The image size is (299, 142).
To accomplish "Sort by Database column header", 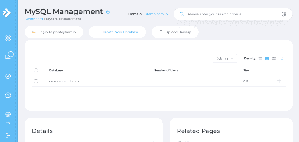I will click(x=56, y=70).
